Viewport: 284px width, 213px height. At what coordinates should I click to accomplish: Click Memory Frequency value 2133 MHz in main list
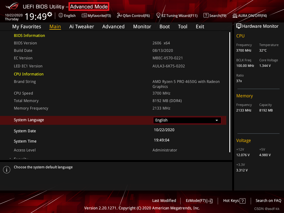[x=161, y=108]
